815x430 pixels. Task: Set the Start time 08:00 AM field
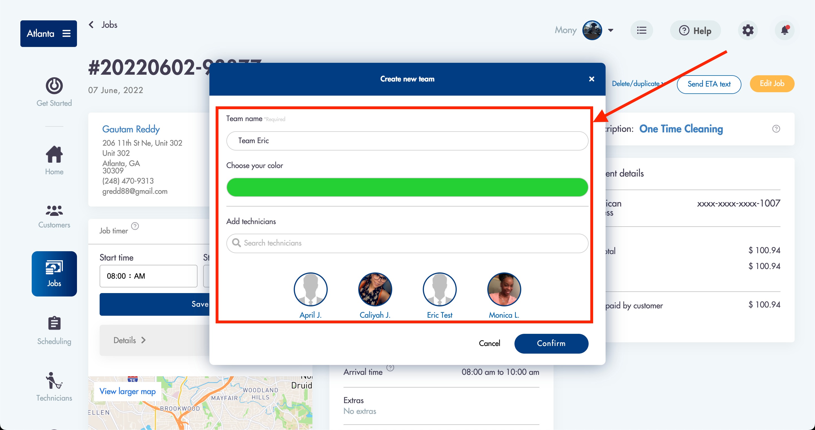tap(148, 276)
